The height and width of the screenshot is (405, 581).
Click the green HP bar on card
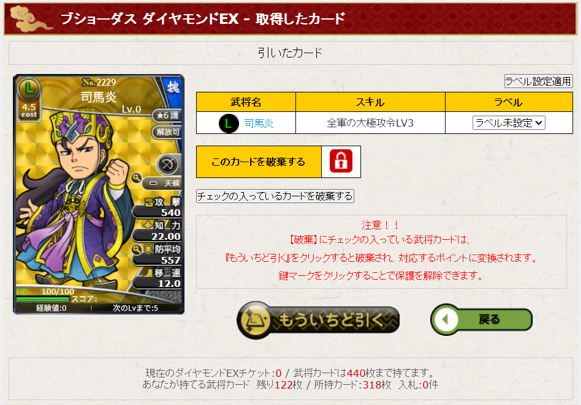point(43,299)
